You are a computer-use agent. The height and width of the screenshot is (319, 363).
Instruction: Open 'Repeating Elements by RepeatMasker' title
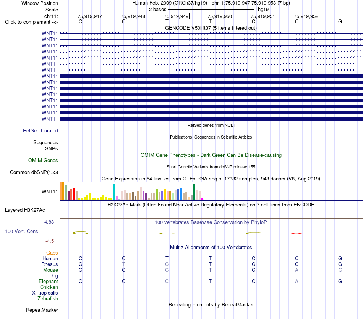pos(211,304)
